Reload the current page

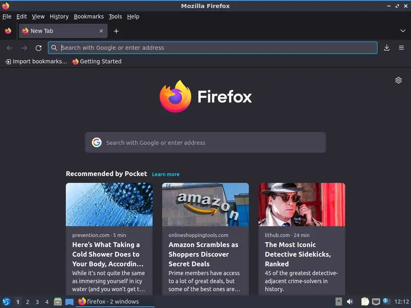pyautogui.click(x=39, y=48)
